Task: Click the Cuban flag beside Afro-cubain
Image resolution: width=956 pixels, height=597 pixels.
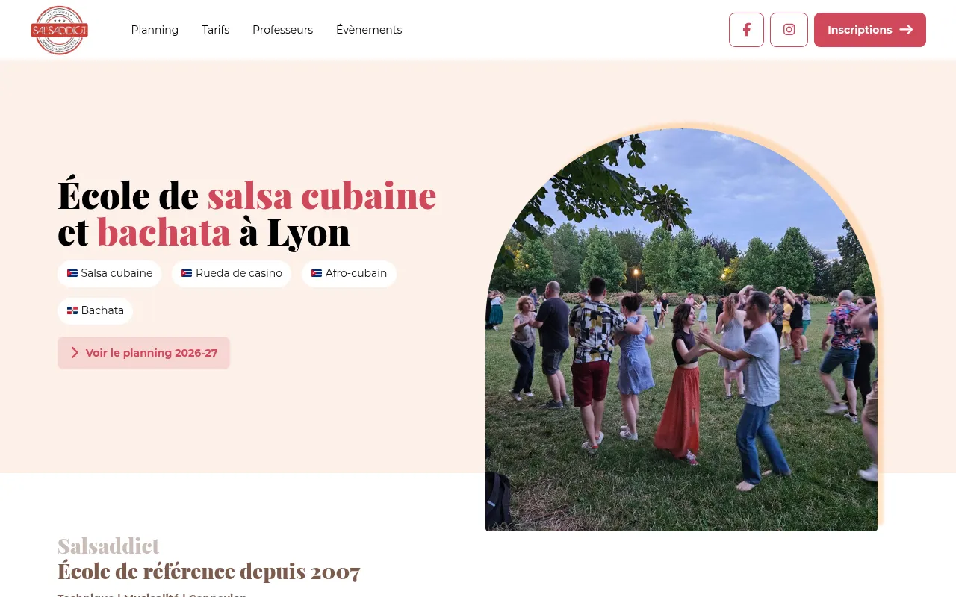Action: (317, 273)
